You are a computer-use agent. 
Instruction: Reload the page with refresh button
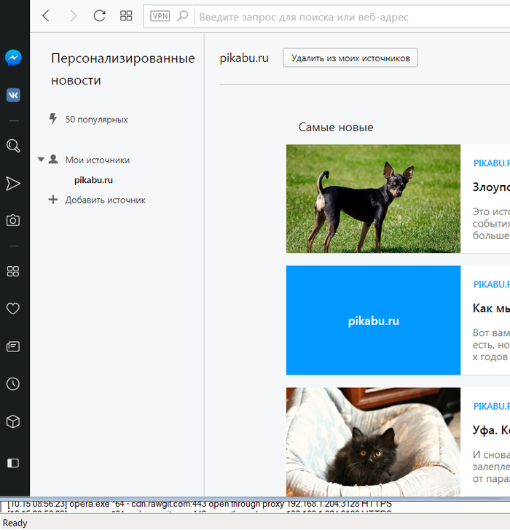coord(100,16)
